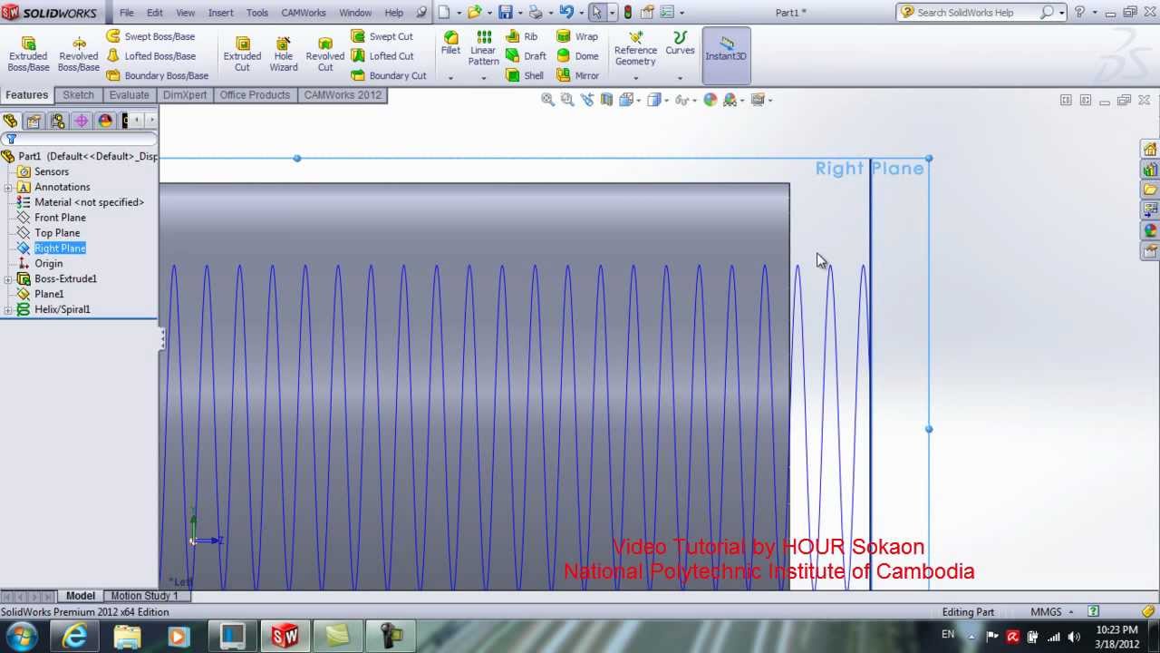
Task: Open Internet Explorer from taskbar
Action: 74,636
